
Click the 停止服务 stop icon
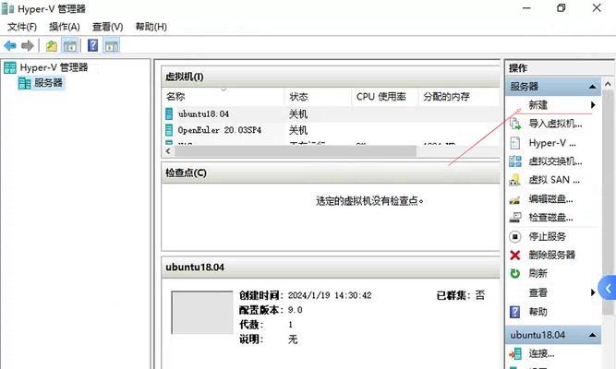tap(514, 237)
